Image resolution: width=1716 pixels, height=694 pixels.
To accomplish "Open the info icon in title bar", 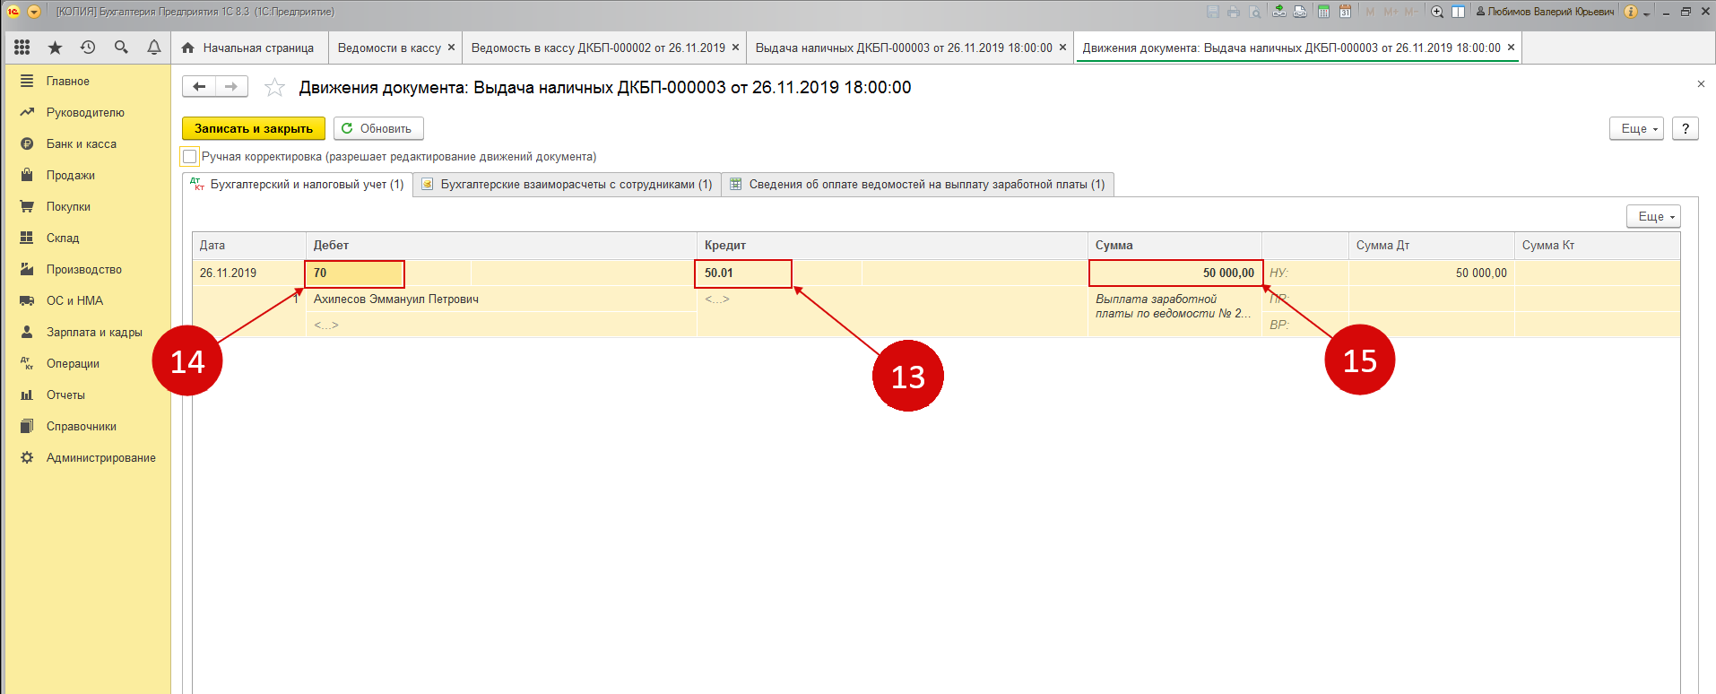I will point(1631,12).
